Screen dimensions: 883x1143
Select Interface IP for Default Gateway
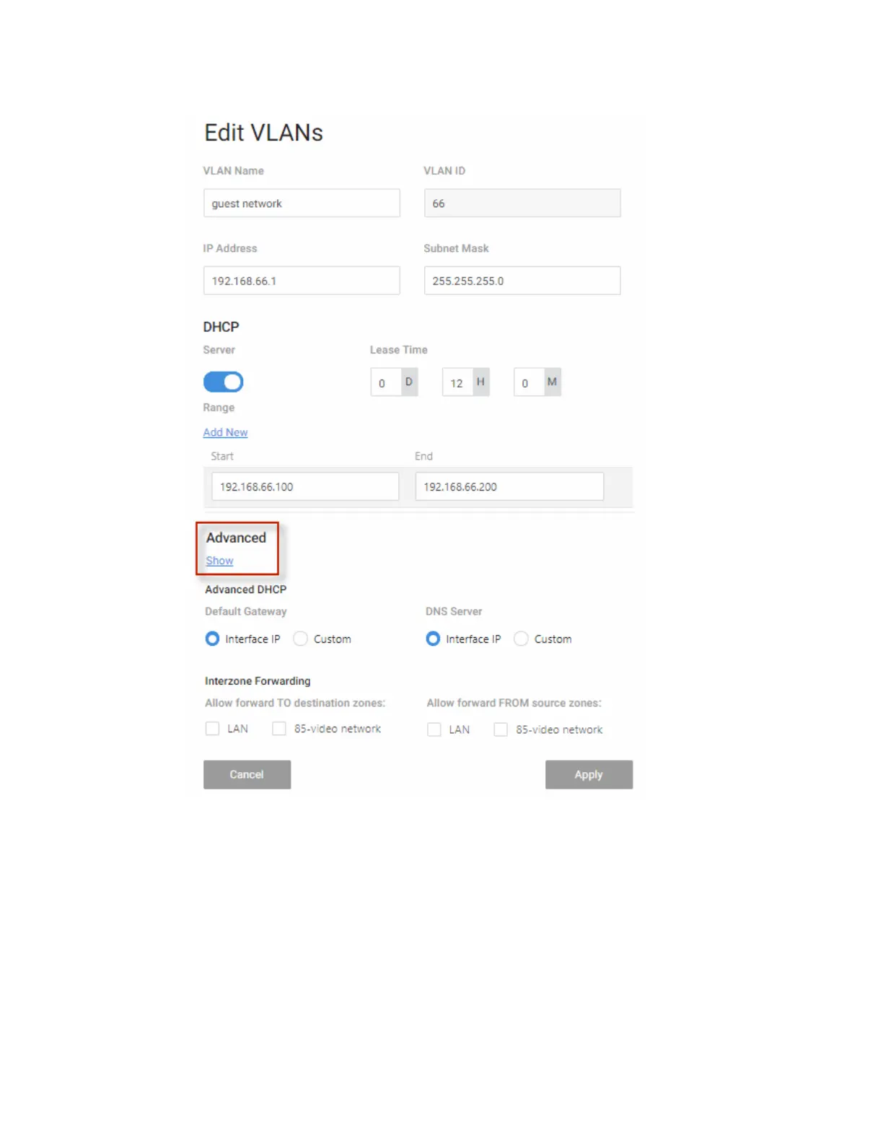(x=212, y=639)
